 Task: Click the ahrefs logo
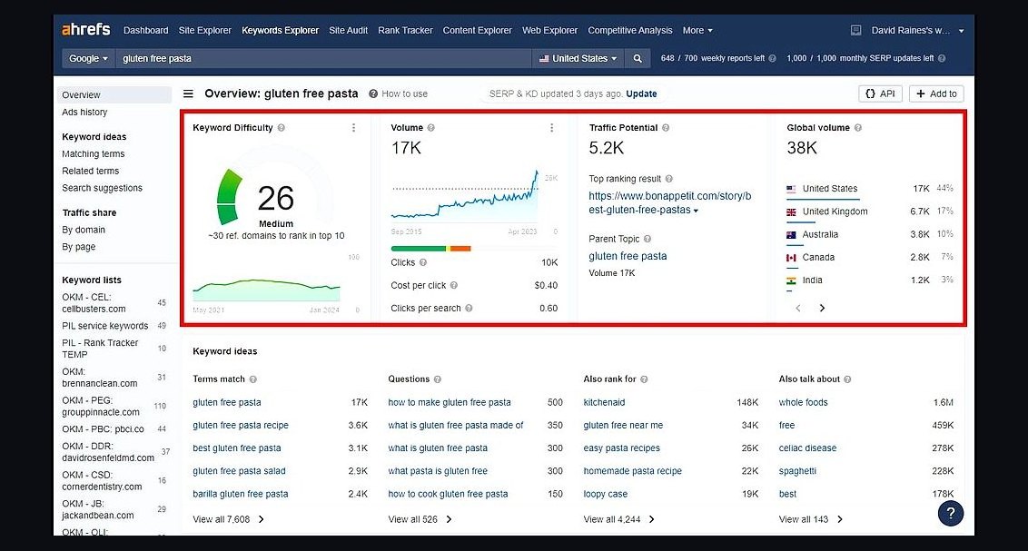pyautogui.click(x=86, y=29)
